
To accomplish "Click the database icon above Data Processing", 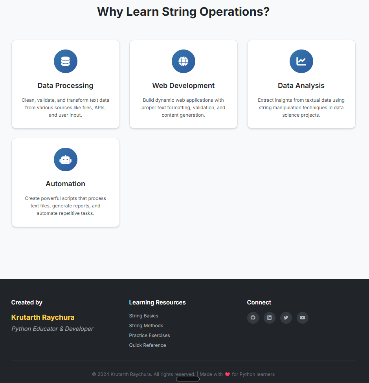I will (x=66, y=61).
